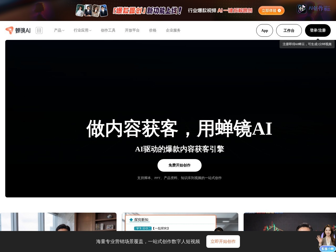Open the 工作台 button
The height and width of the screenshot is (252, 336).
(x=289, y=30)
